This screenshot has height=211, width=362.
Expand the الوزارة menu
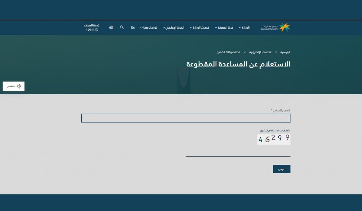[x=244, y=28]
